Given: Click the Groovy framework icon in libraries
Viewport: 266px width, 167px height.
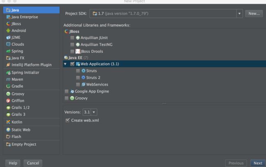Looking at the screenshot, I should 72,98.
